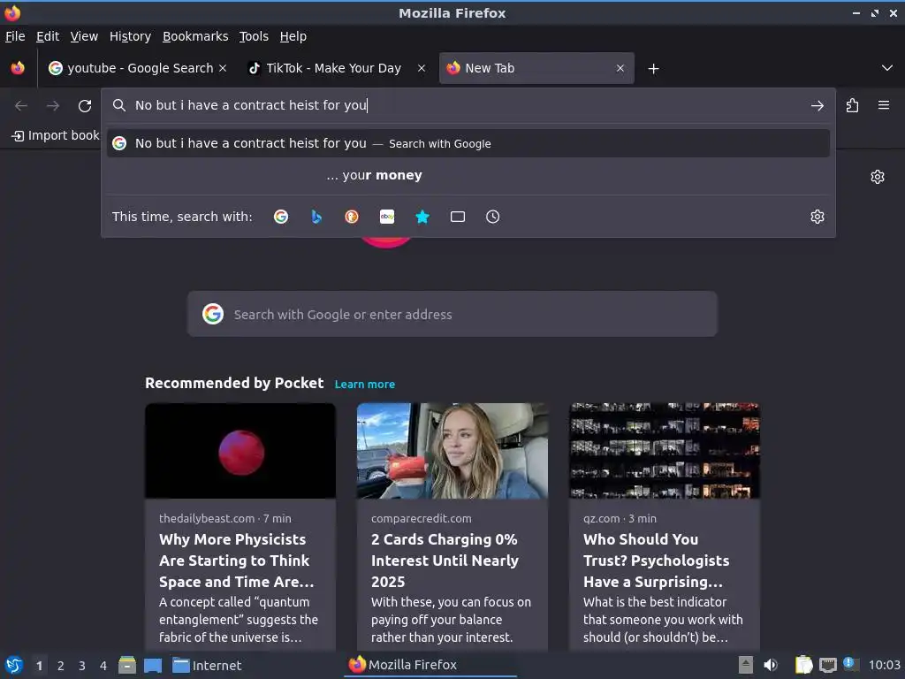Open the red moon physicists article thumbnail
Image resolution: width=905 pixels, height=679 pixels.
(240, 450)
